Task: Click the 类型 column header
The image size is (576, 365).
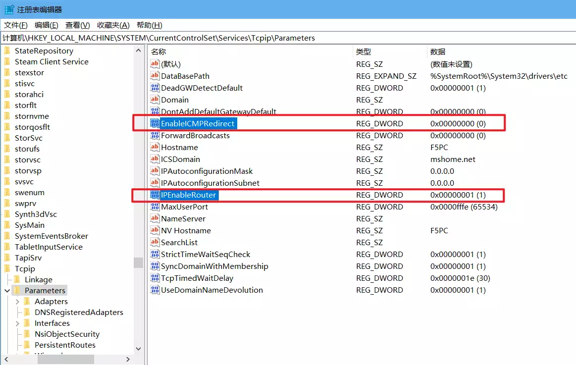Action: click(364, 52)
